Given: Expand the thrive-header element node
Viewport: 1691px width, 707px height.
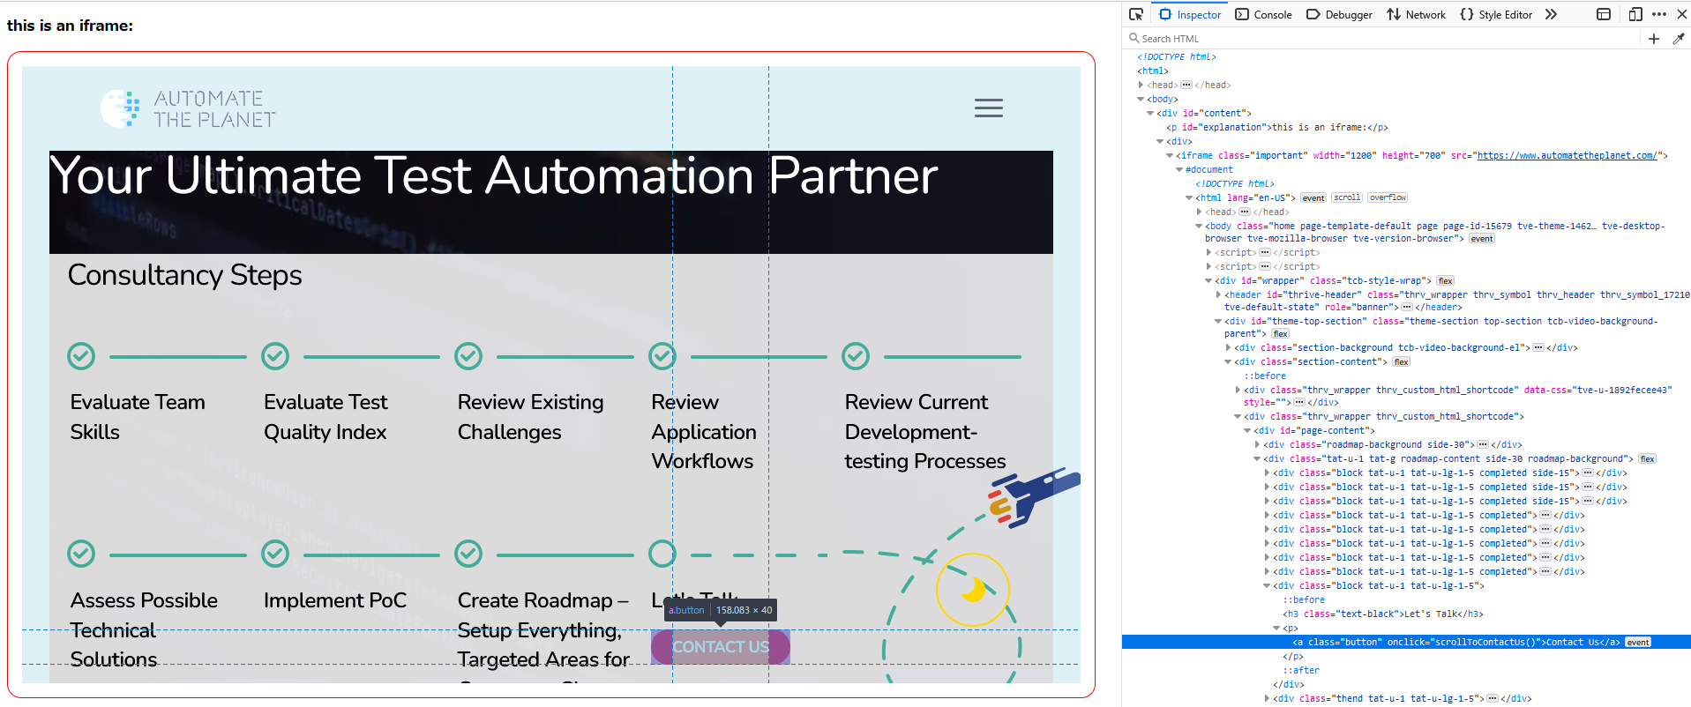Looking at the screenshot, I should coord(1219,294).
